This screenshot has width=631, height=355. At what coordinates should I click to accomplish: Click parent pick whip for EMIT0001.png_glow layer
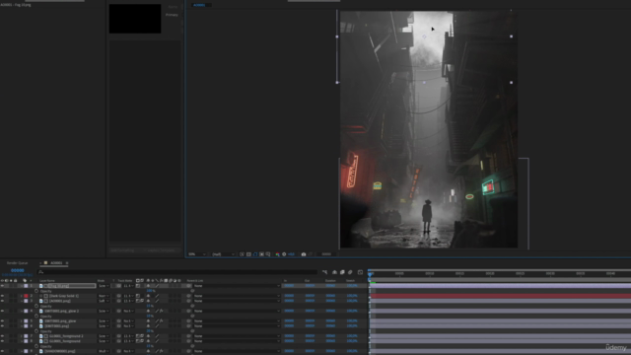coord(188,321)
